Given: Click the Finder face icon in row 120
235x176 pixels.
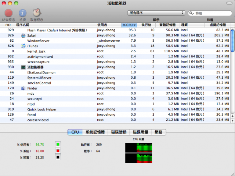Looking at the screenshot, I should (x=23, y=88).
